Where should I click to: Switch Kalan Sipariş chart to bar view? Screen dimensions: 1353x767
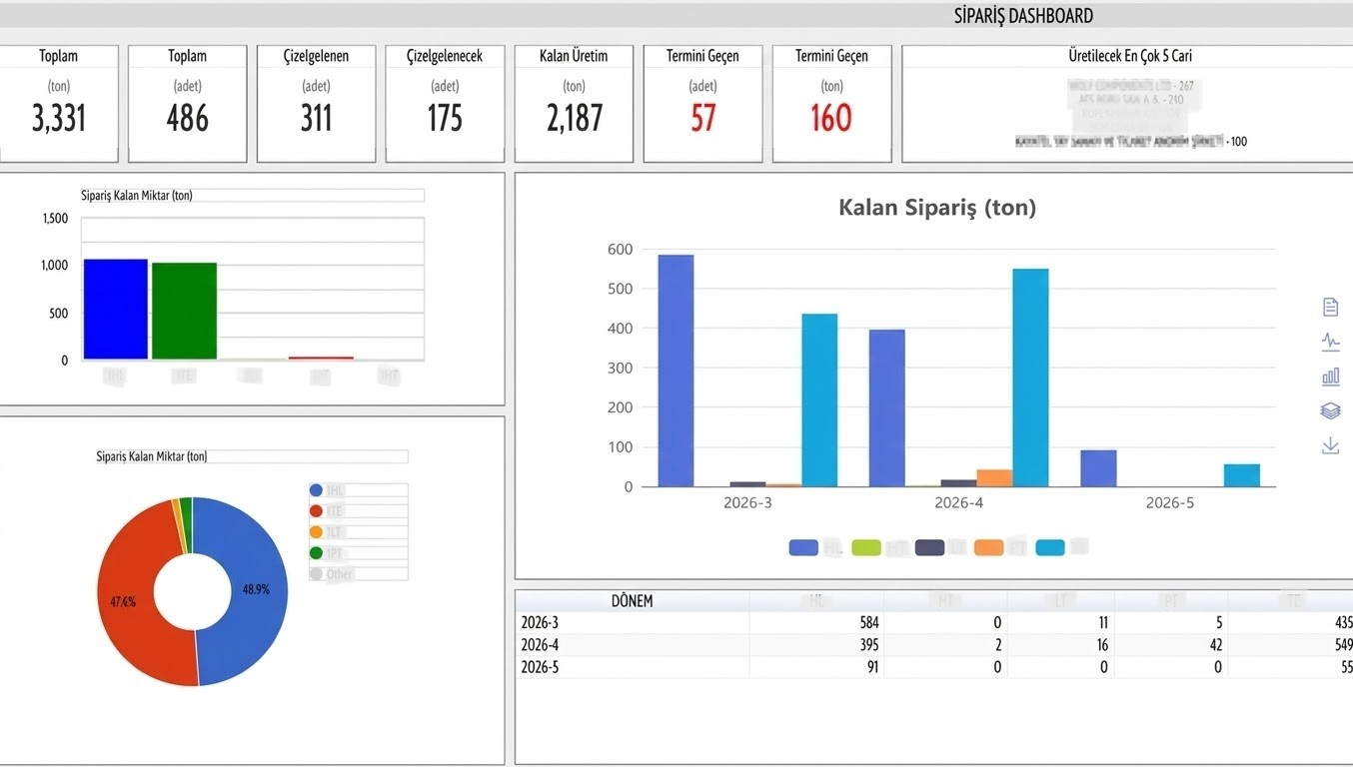(1330, 377)
